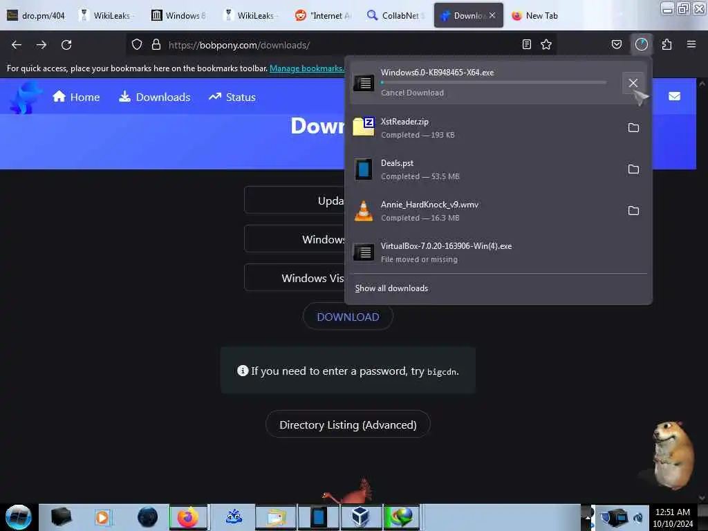The height and width of the screenshot is (531, 708).
Task: Cancel the Windows6.0-KB948465-X64.exe download
Action: (633, 83)
